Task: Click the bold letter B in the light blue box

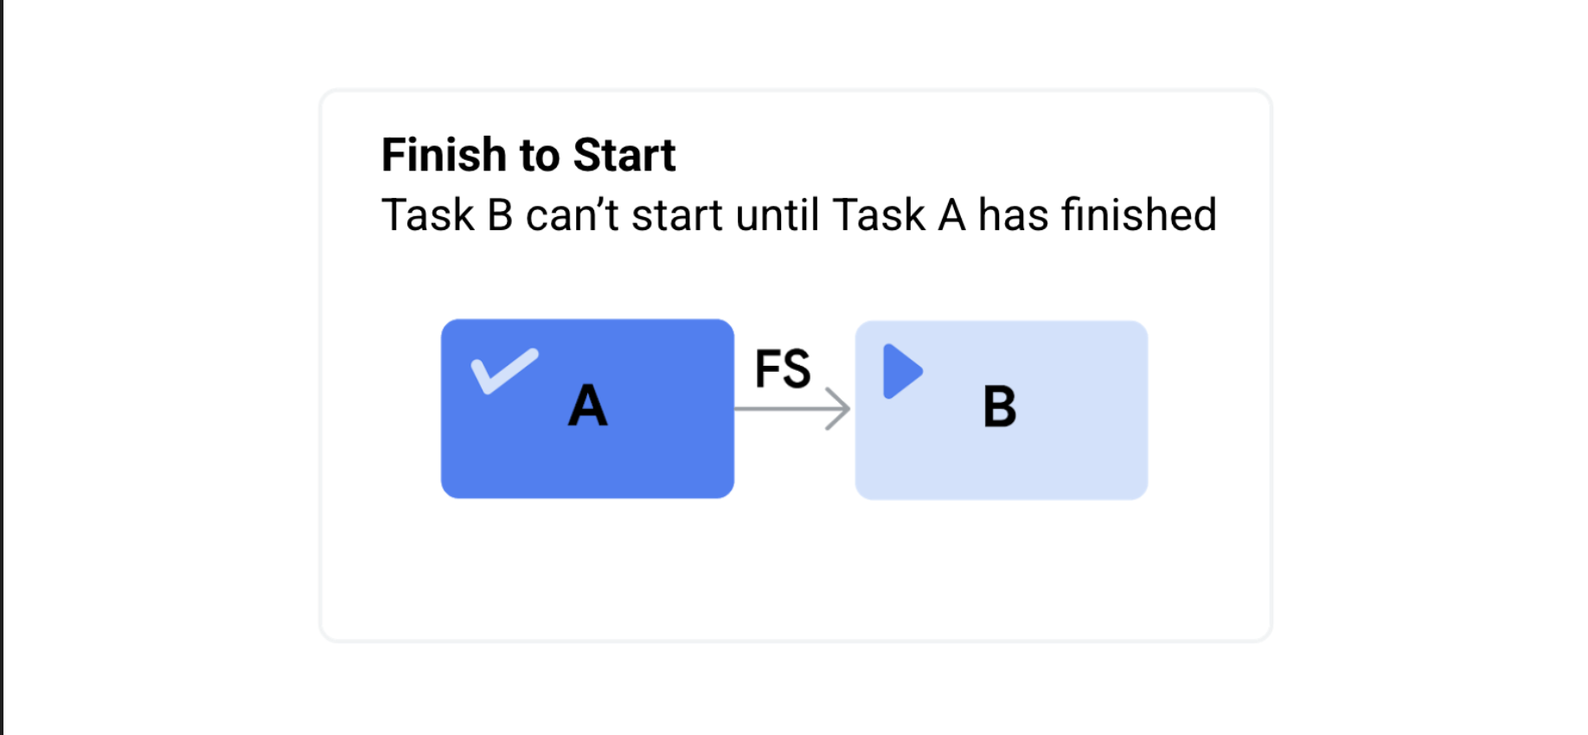Action: tap(1000, 406)
